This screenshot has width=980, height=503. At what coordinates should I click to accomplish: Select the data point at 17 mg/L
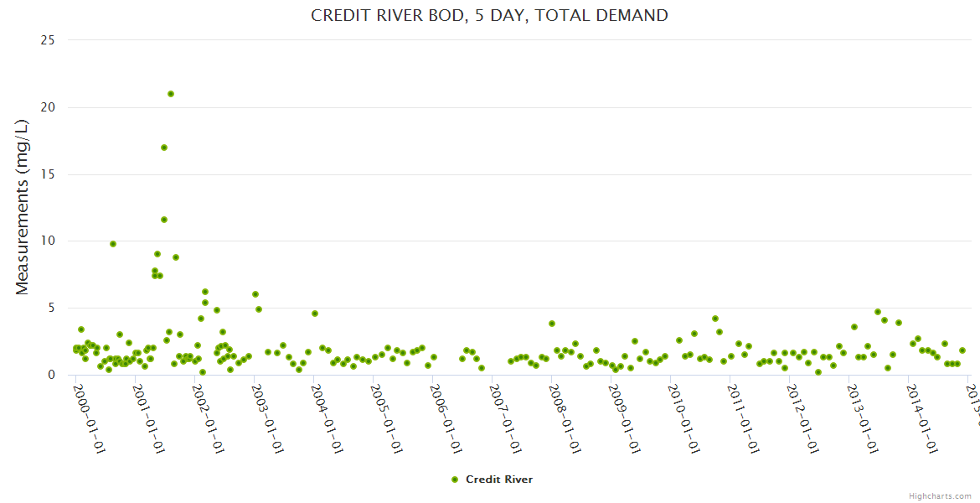tap(164, 148)
